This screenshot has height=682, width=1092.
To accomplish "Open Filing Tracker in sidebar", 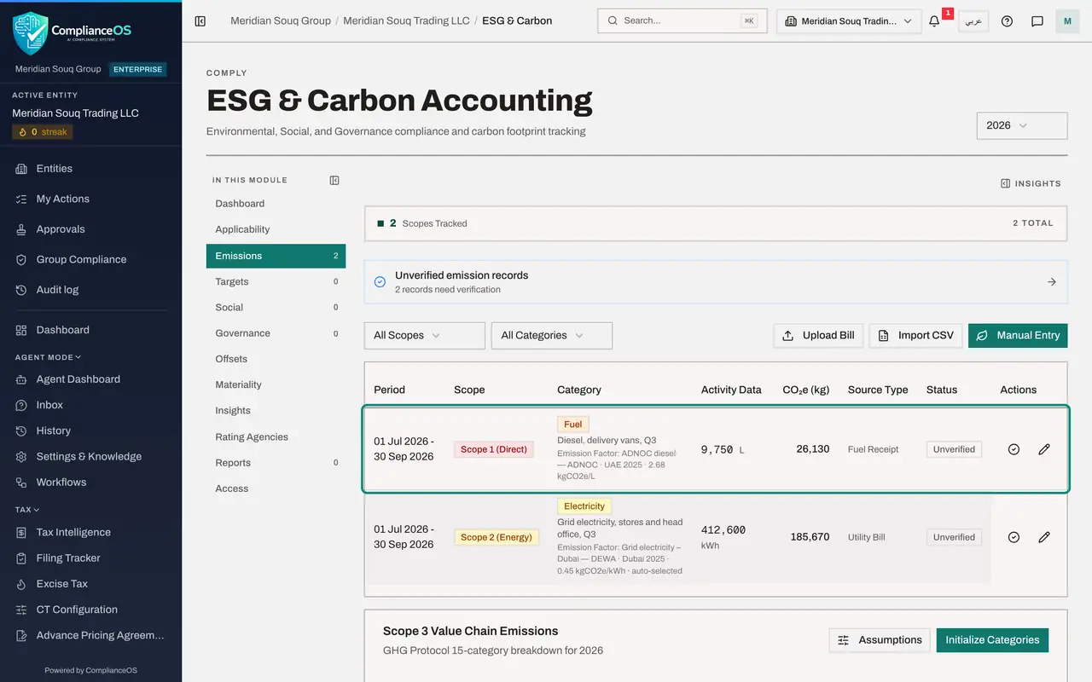I will coord(90,558).
